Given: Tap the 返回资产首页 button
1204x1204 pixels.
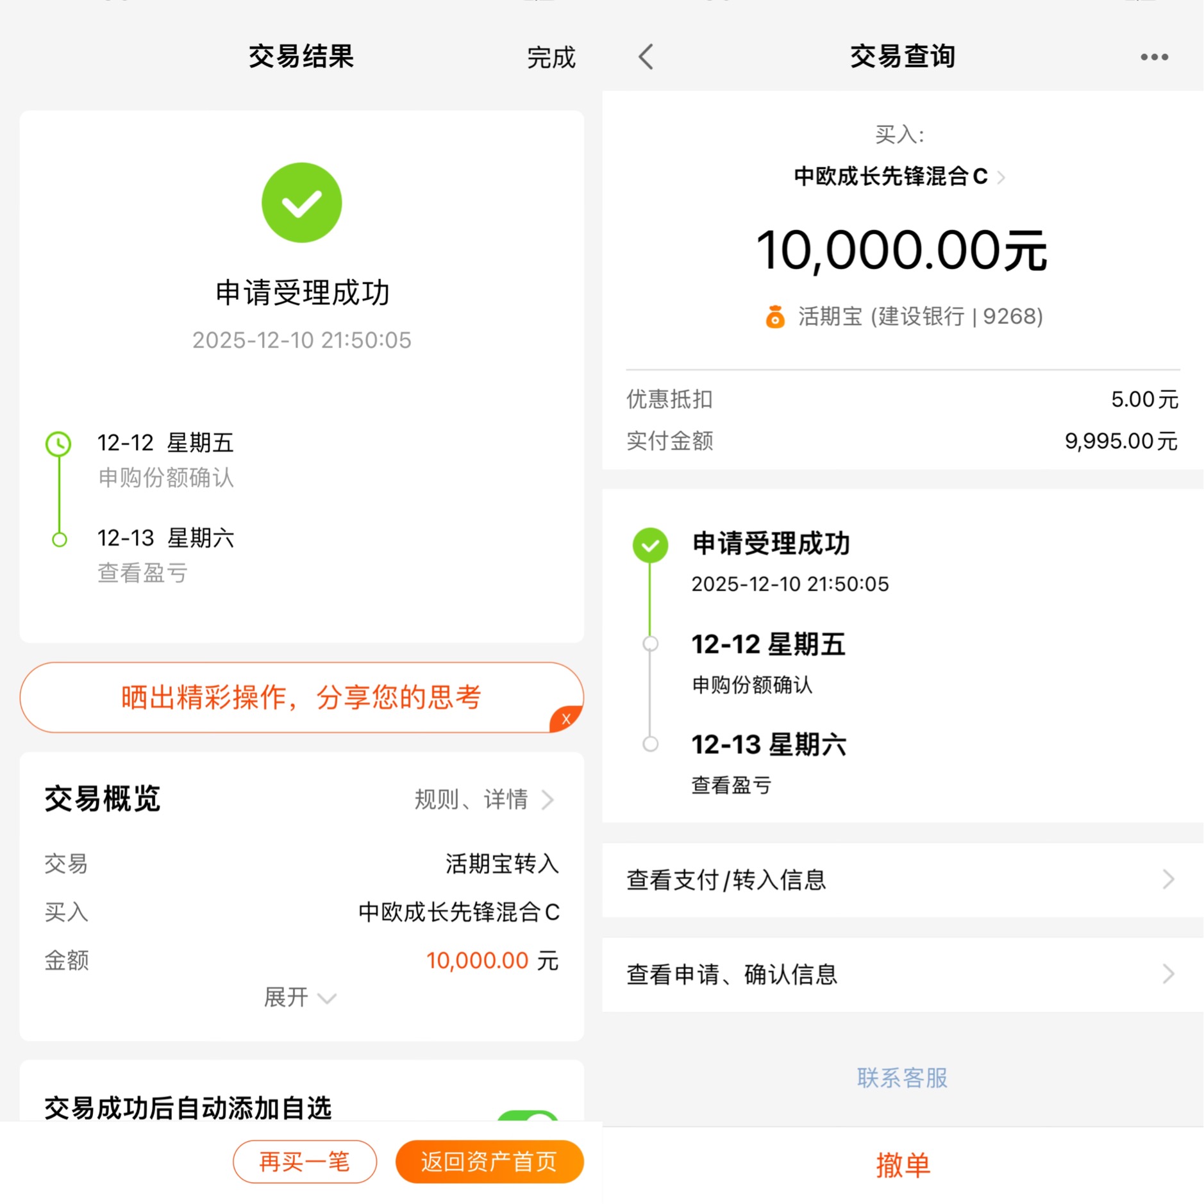Looking at the screenshot, I should (489, 1161).
